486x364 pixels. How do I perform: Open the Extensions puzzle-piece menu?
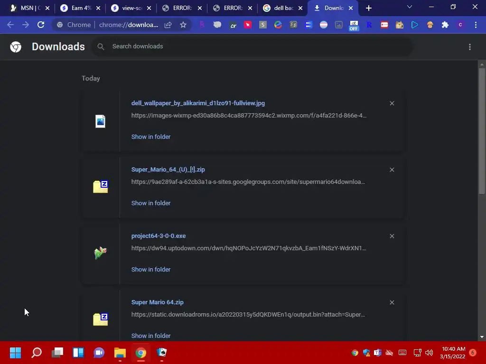tap(445, 25)
